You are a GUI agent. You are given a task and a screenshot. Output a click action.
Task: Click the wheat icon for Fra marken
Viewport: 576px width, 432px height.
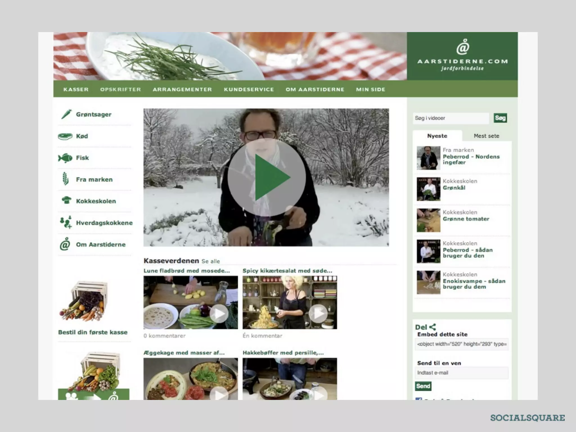tap(65, 179)
